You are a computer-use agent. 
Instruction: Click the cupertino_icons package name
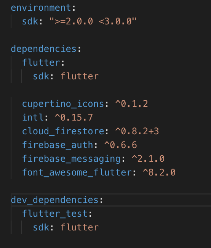[63, 104]
